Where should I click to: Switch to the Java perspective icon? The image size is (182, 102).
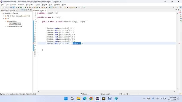180,7
